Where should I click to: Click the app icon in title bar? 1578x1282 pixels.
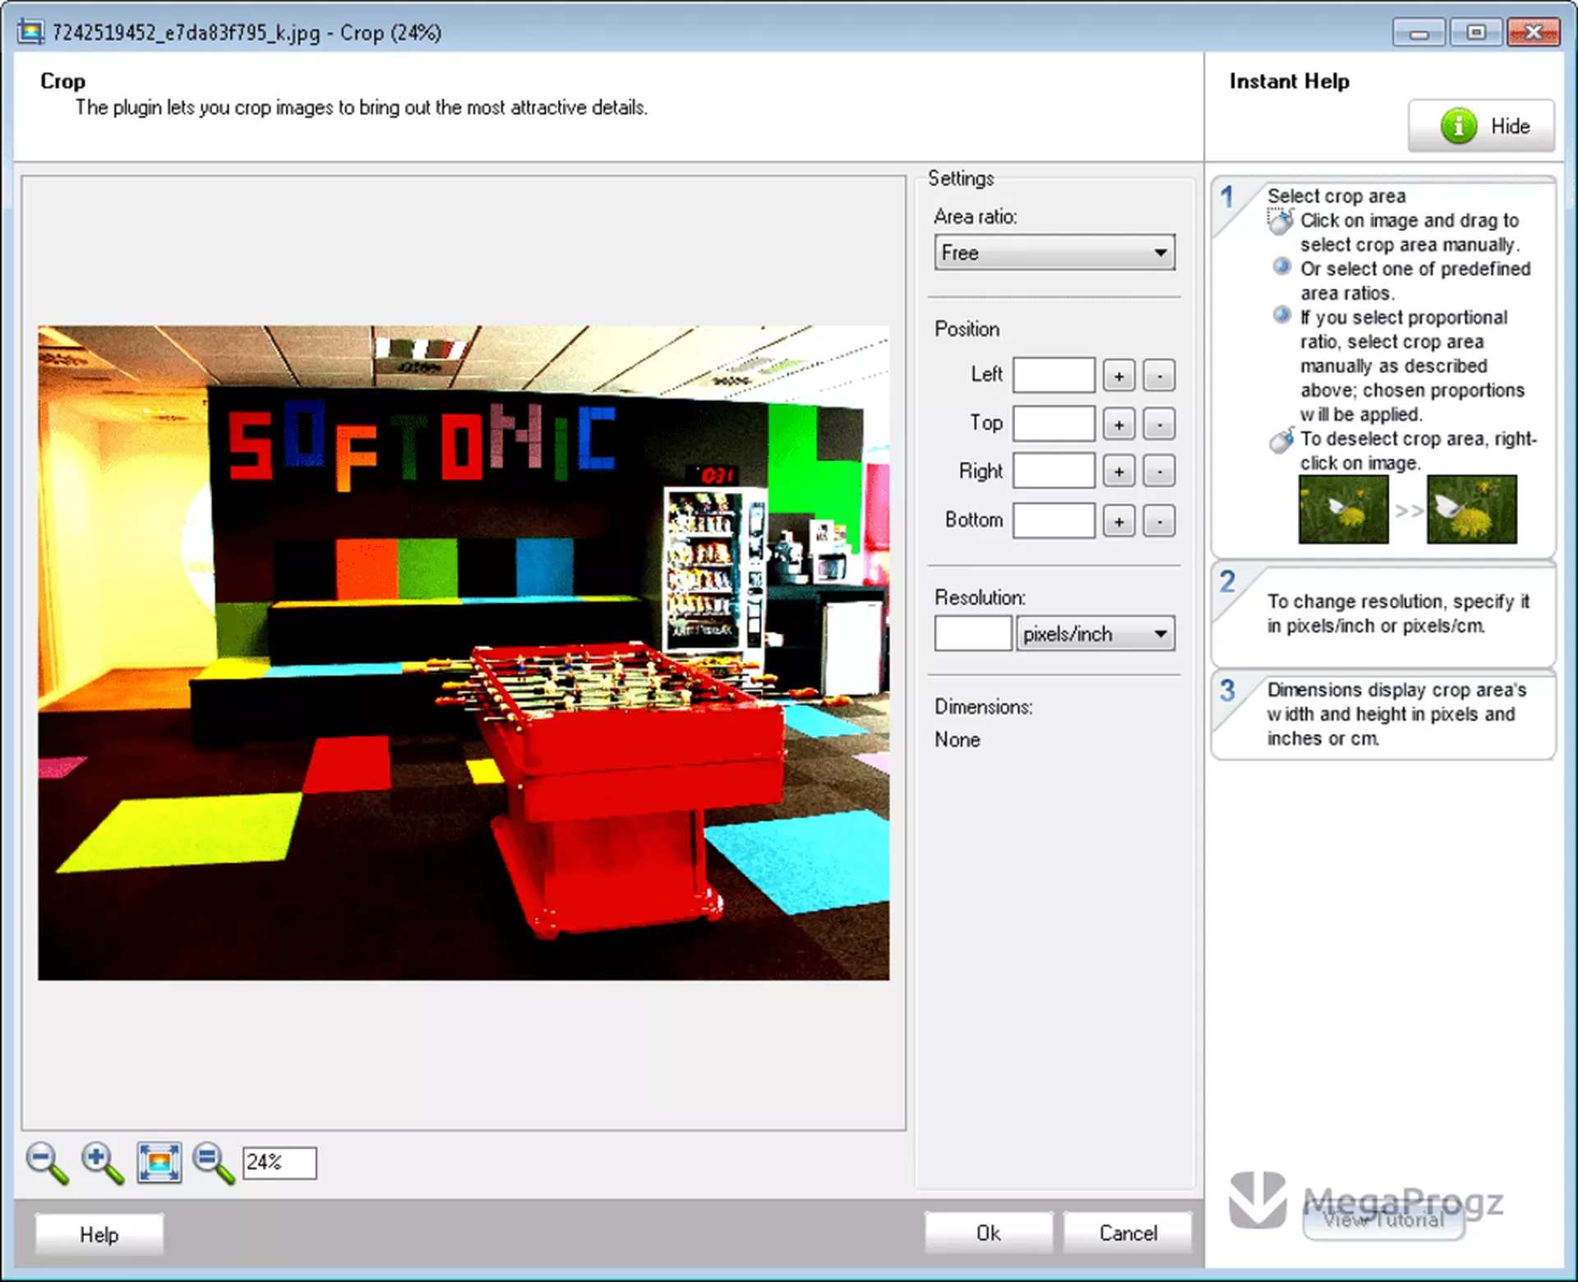coord(30,32)
